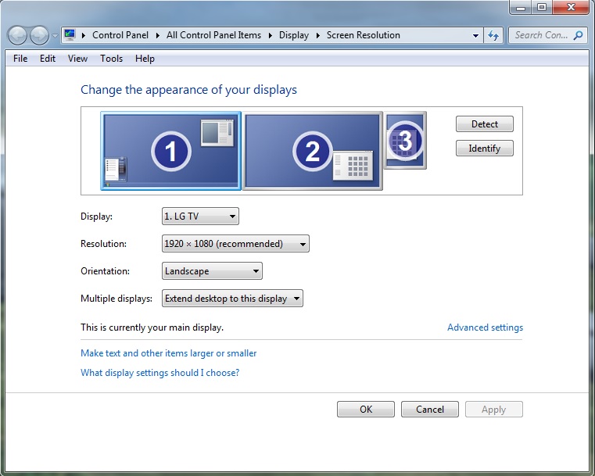Image resolution: width=595 pixels, height=476 pixels.
Task: Open the Tools menu
Action: pyautogui.click(x=111, y=59)
